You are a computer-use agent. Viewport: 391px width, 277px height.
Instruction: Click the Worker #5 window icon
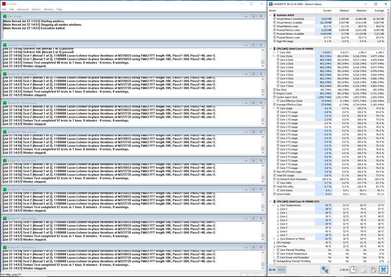pos(5,161)
